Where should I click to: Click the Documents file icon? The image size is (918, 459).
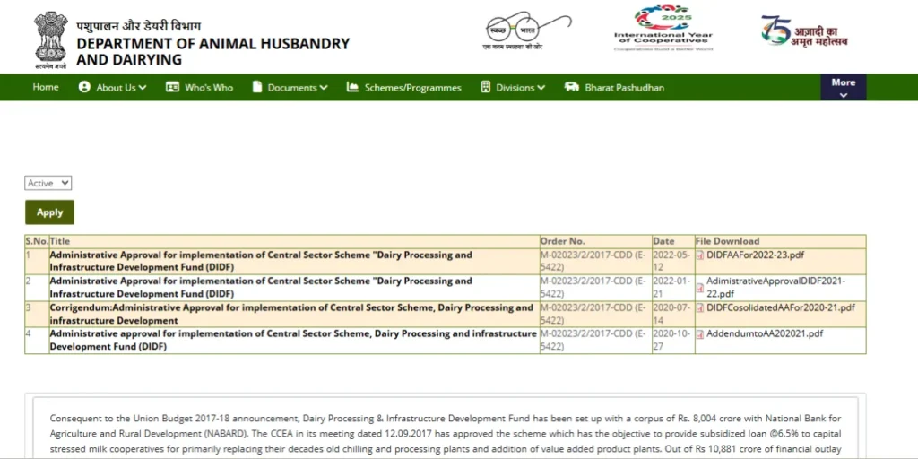click(x=257, y=87)
